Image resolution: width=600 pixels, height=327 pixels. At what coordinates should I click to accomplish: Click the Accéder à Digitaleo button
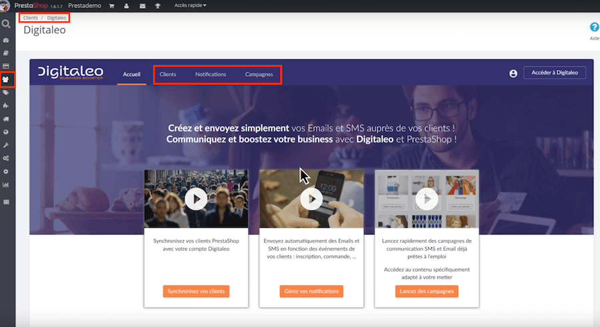(555, 73)
